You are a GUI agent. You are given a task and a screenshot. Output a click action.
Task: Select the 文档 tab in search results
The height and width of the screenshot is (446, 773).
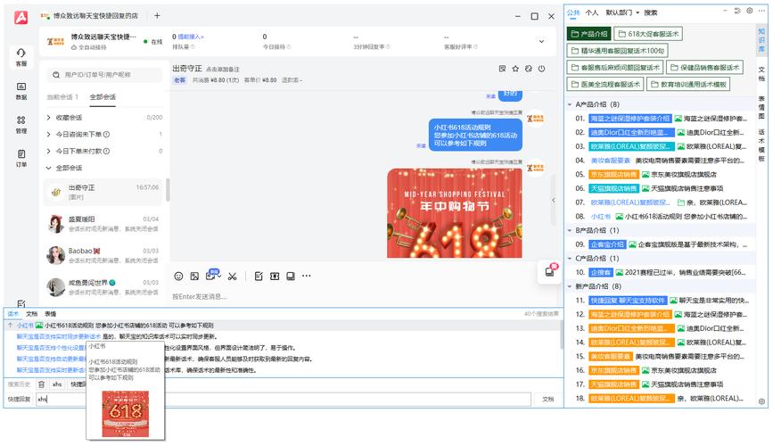[x=31, y=314]
